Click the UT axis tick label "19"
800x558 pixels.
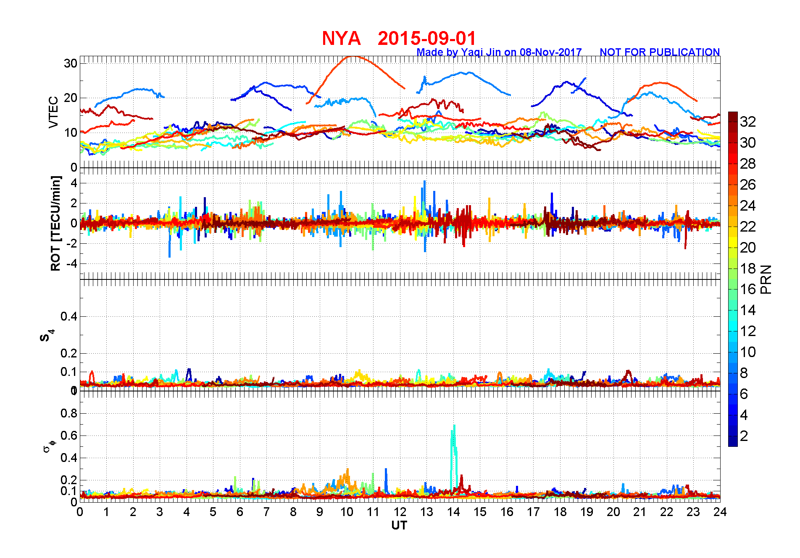pos(587,512)
